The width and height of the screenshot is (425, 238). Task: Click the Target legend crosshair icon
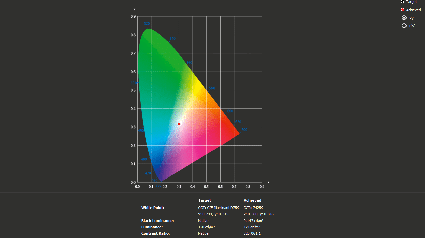[403, 2]
